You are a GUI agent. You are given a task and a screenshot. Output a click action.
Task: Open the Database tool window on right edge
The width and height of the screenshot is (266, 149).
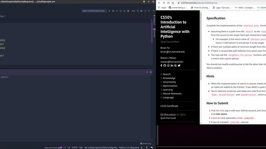pos(154,20)
